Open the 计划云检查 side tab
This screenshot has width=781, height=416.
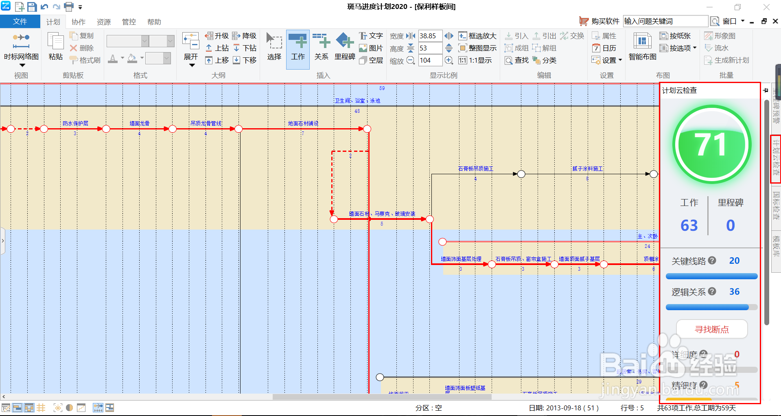[776, 159]
